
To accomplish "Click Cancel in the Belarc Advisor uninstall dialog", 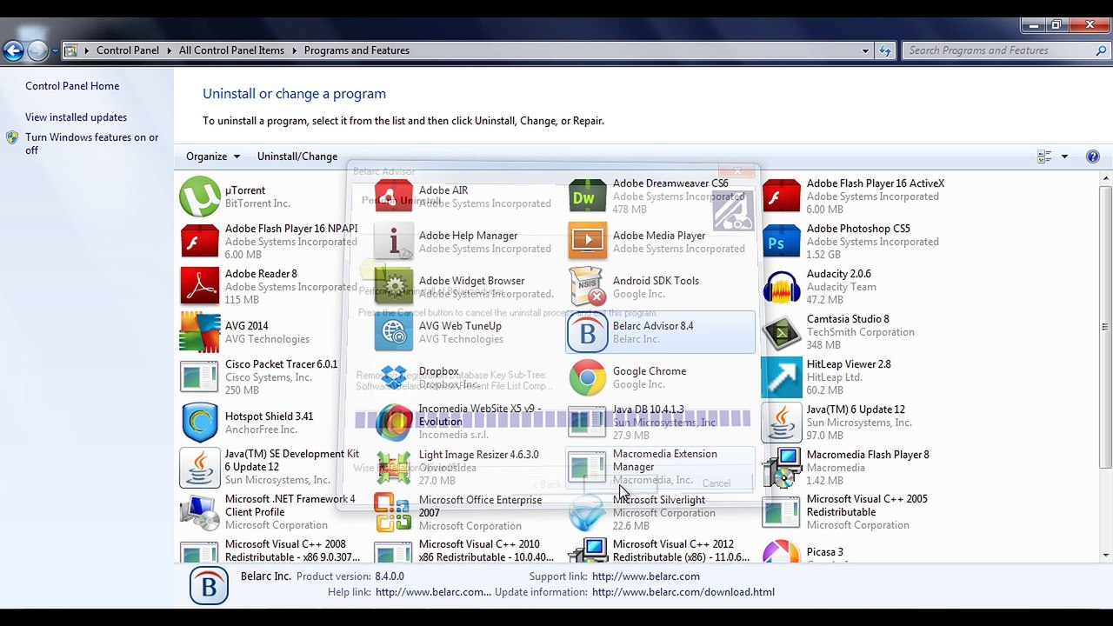I will point(716,483).
